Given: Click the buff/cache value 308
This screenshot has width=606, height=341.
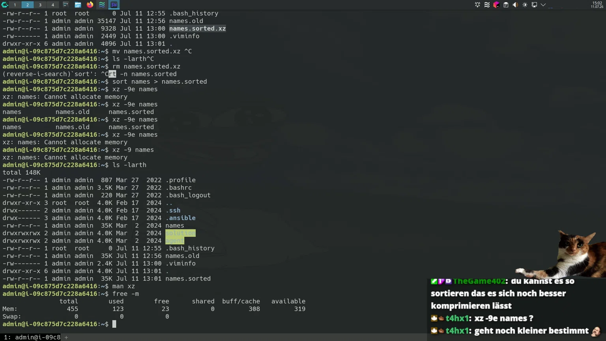Looking at the screenshot, I should tap(254, 309).
